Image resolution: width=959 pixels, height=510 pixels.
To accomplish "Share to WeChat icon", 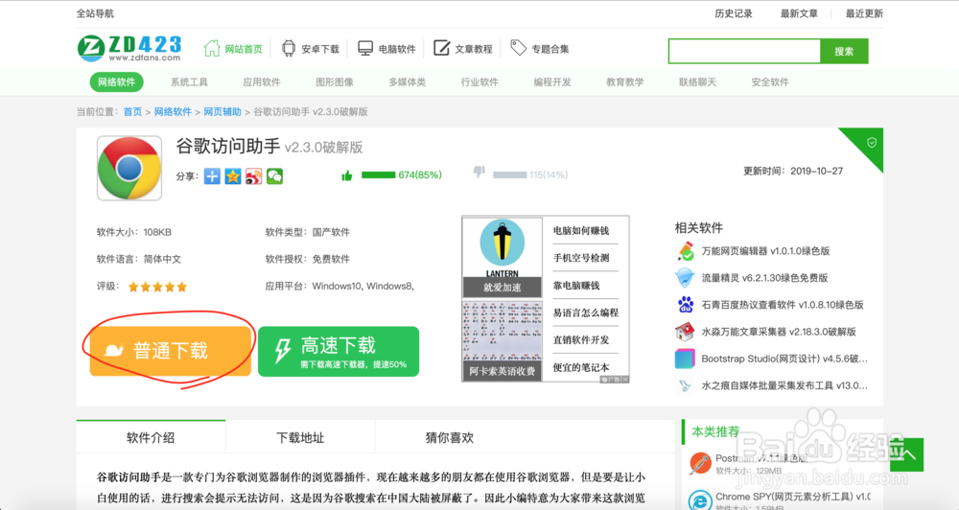I will tap(274, 176).
